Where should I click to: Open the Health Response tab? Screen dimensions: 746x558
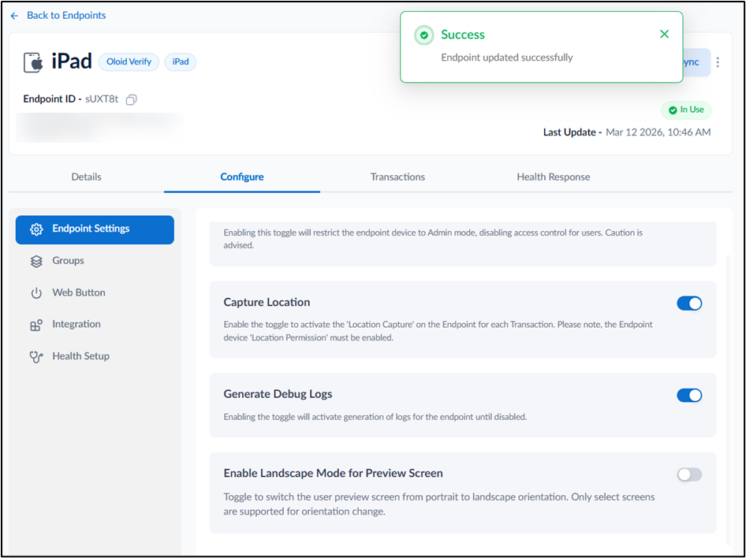pos(554,177)
